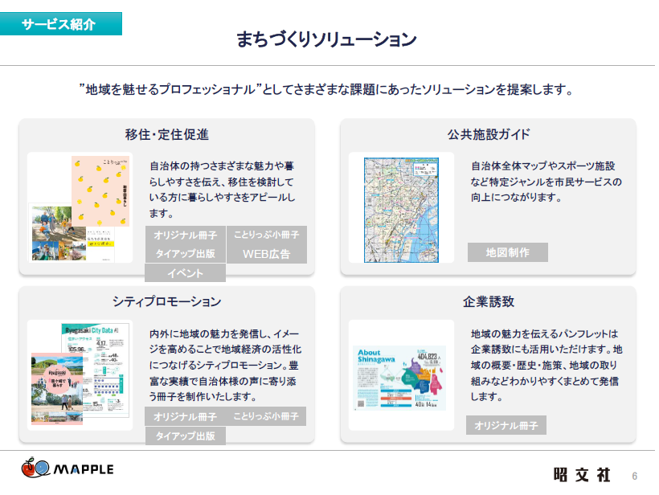The width and height of the screenshot is (659, 495).
Task: Click ことりっぷ小冊子 tag in シティプロモーション card
Action: click(x=266, y=417)
